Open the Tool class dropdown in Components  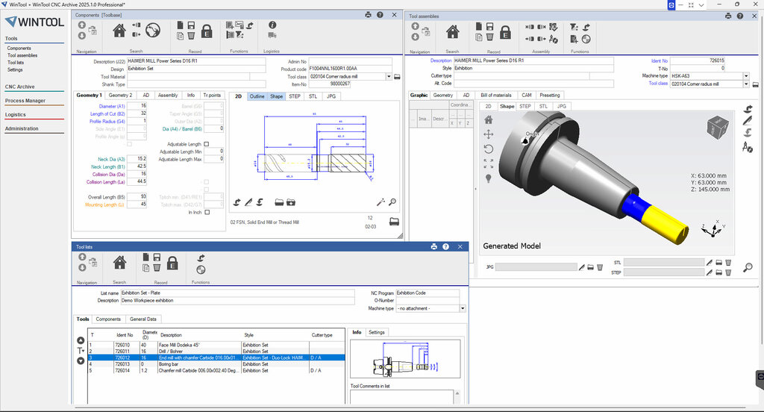[388, 77]
